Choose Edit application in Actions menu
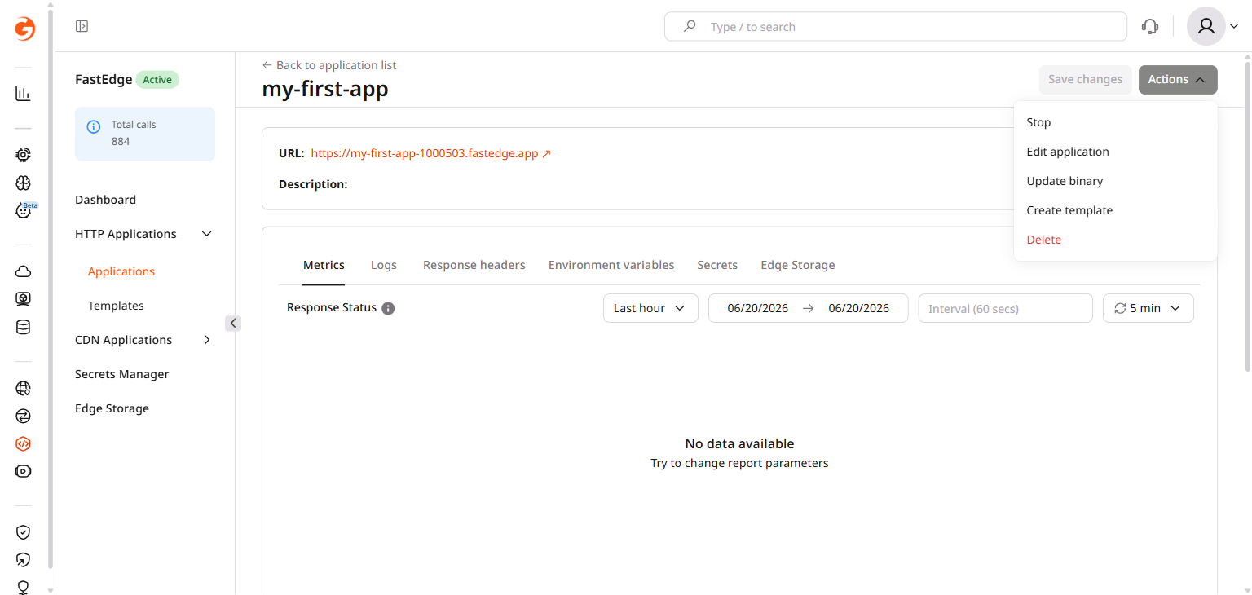 click(x=1115, y=152)
